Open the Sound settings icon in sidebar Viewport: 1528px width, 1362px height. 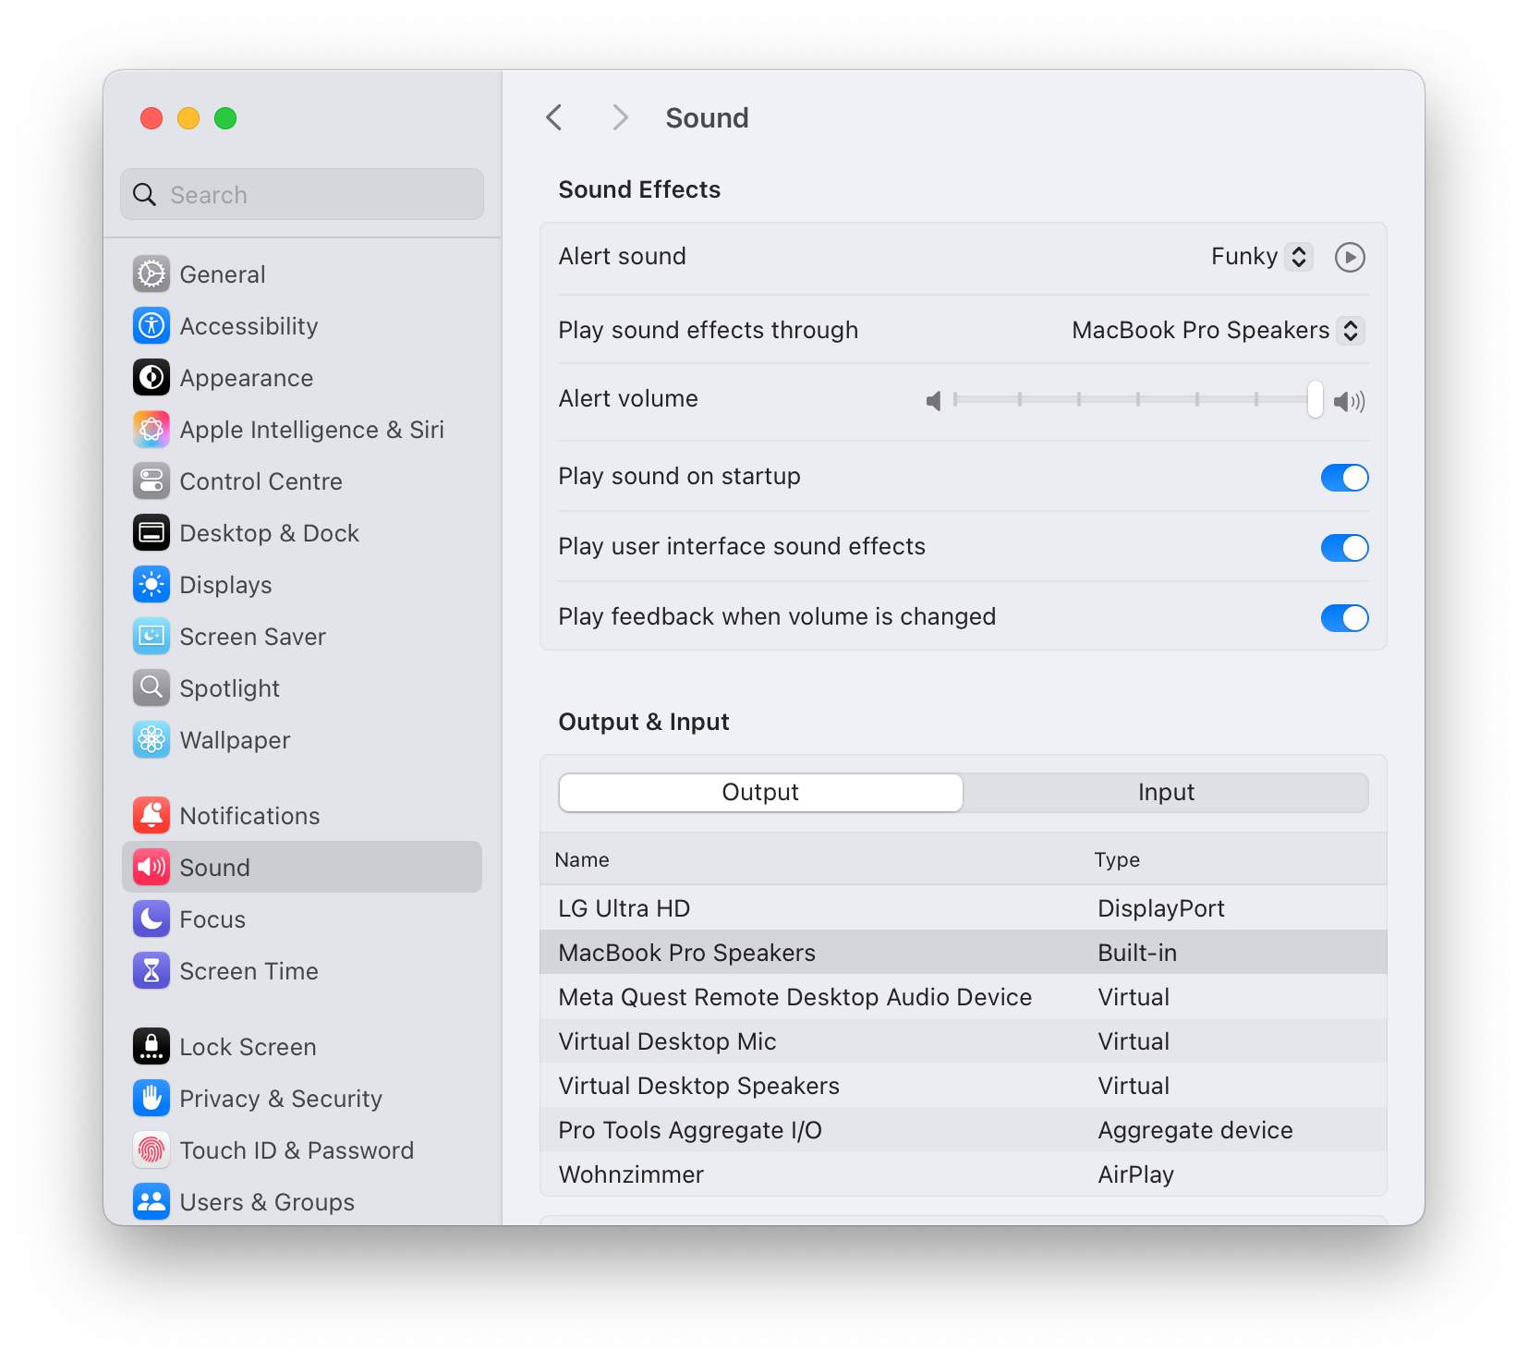tap(151, 867)
